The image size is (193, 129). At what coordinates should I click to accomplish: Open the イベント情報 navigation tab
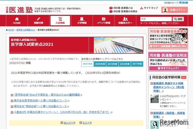(103, 21)
